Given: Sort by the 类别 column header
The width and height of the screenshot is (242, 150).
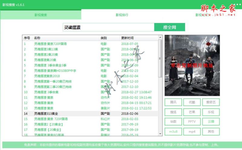Looking at the screenshot, I should (x=110, y=38).
